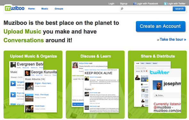Play the first track in Evergreen list

[x=13, y=84]
